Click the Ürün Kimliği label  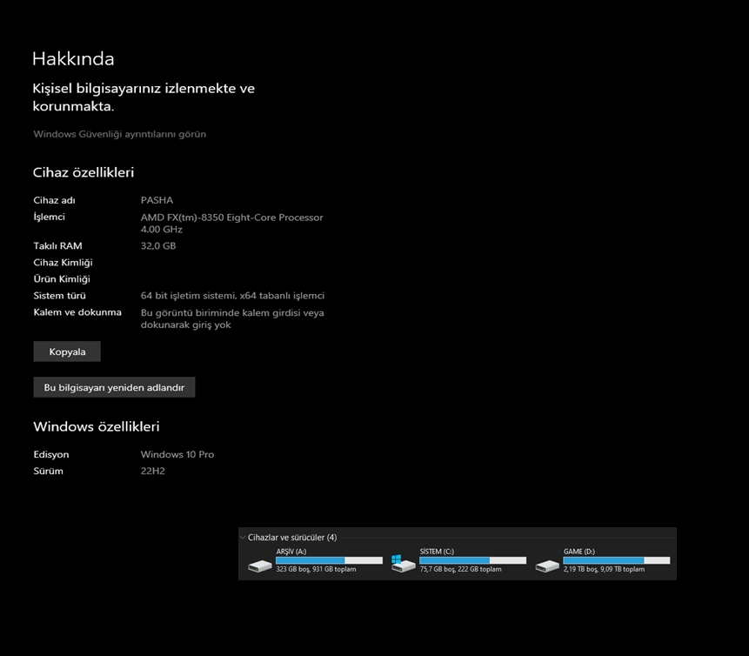coord(62,279)
